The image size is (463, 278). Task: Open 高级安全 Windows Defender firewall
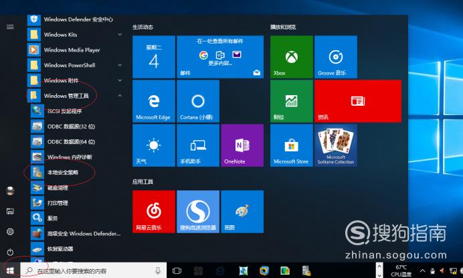coord(77,234)
